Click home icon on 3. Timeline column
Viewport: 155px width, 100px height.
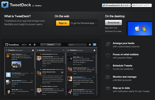(94, 50)
